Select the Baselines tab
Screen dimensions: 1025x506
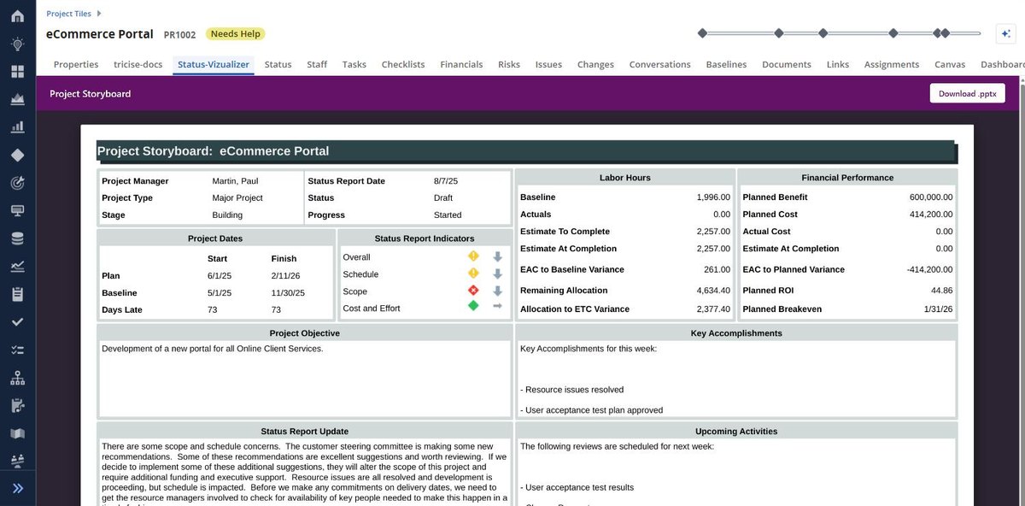click(726, 64)
